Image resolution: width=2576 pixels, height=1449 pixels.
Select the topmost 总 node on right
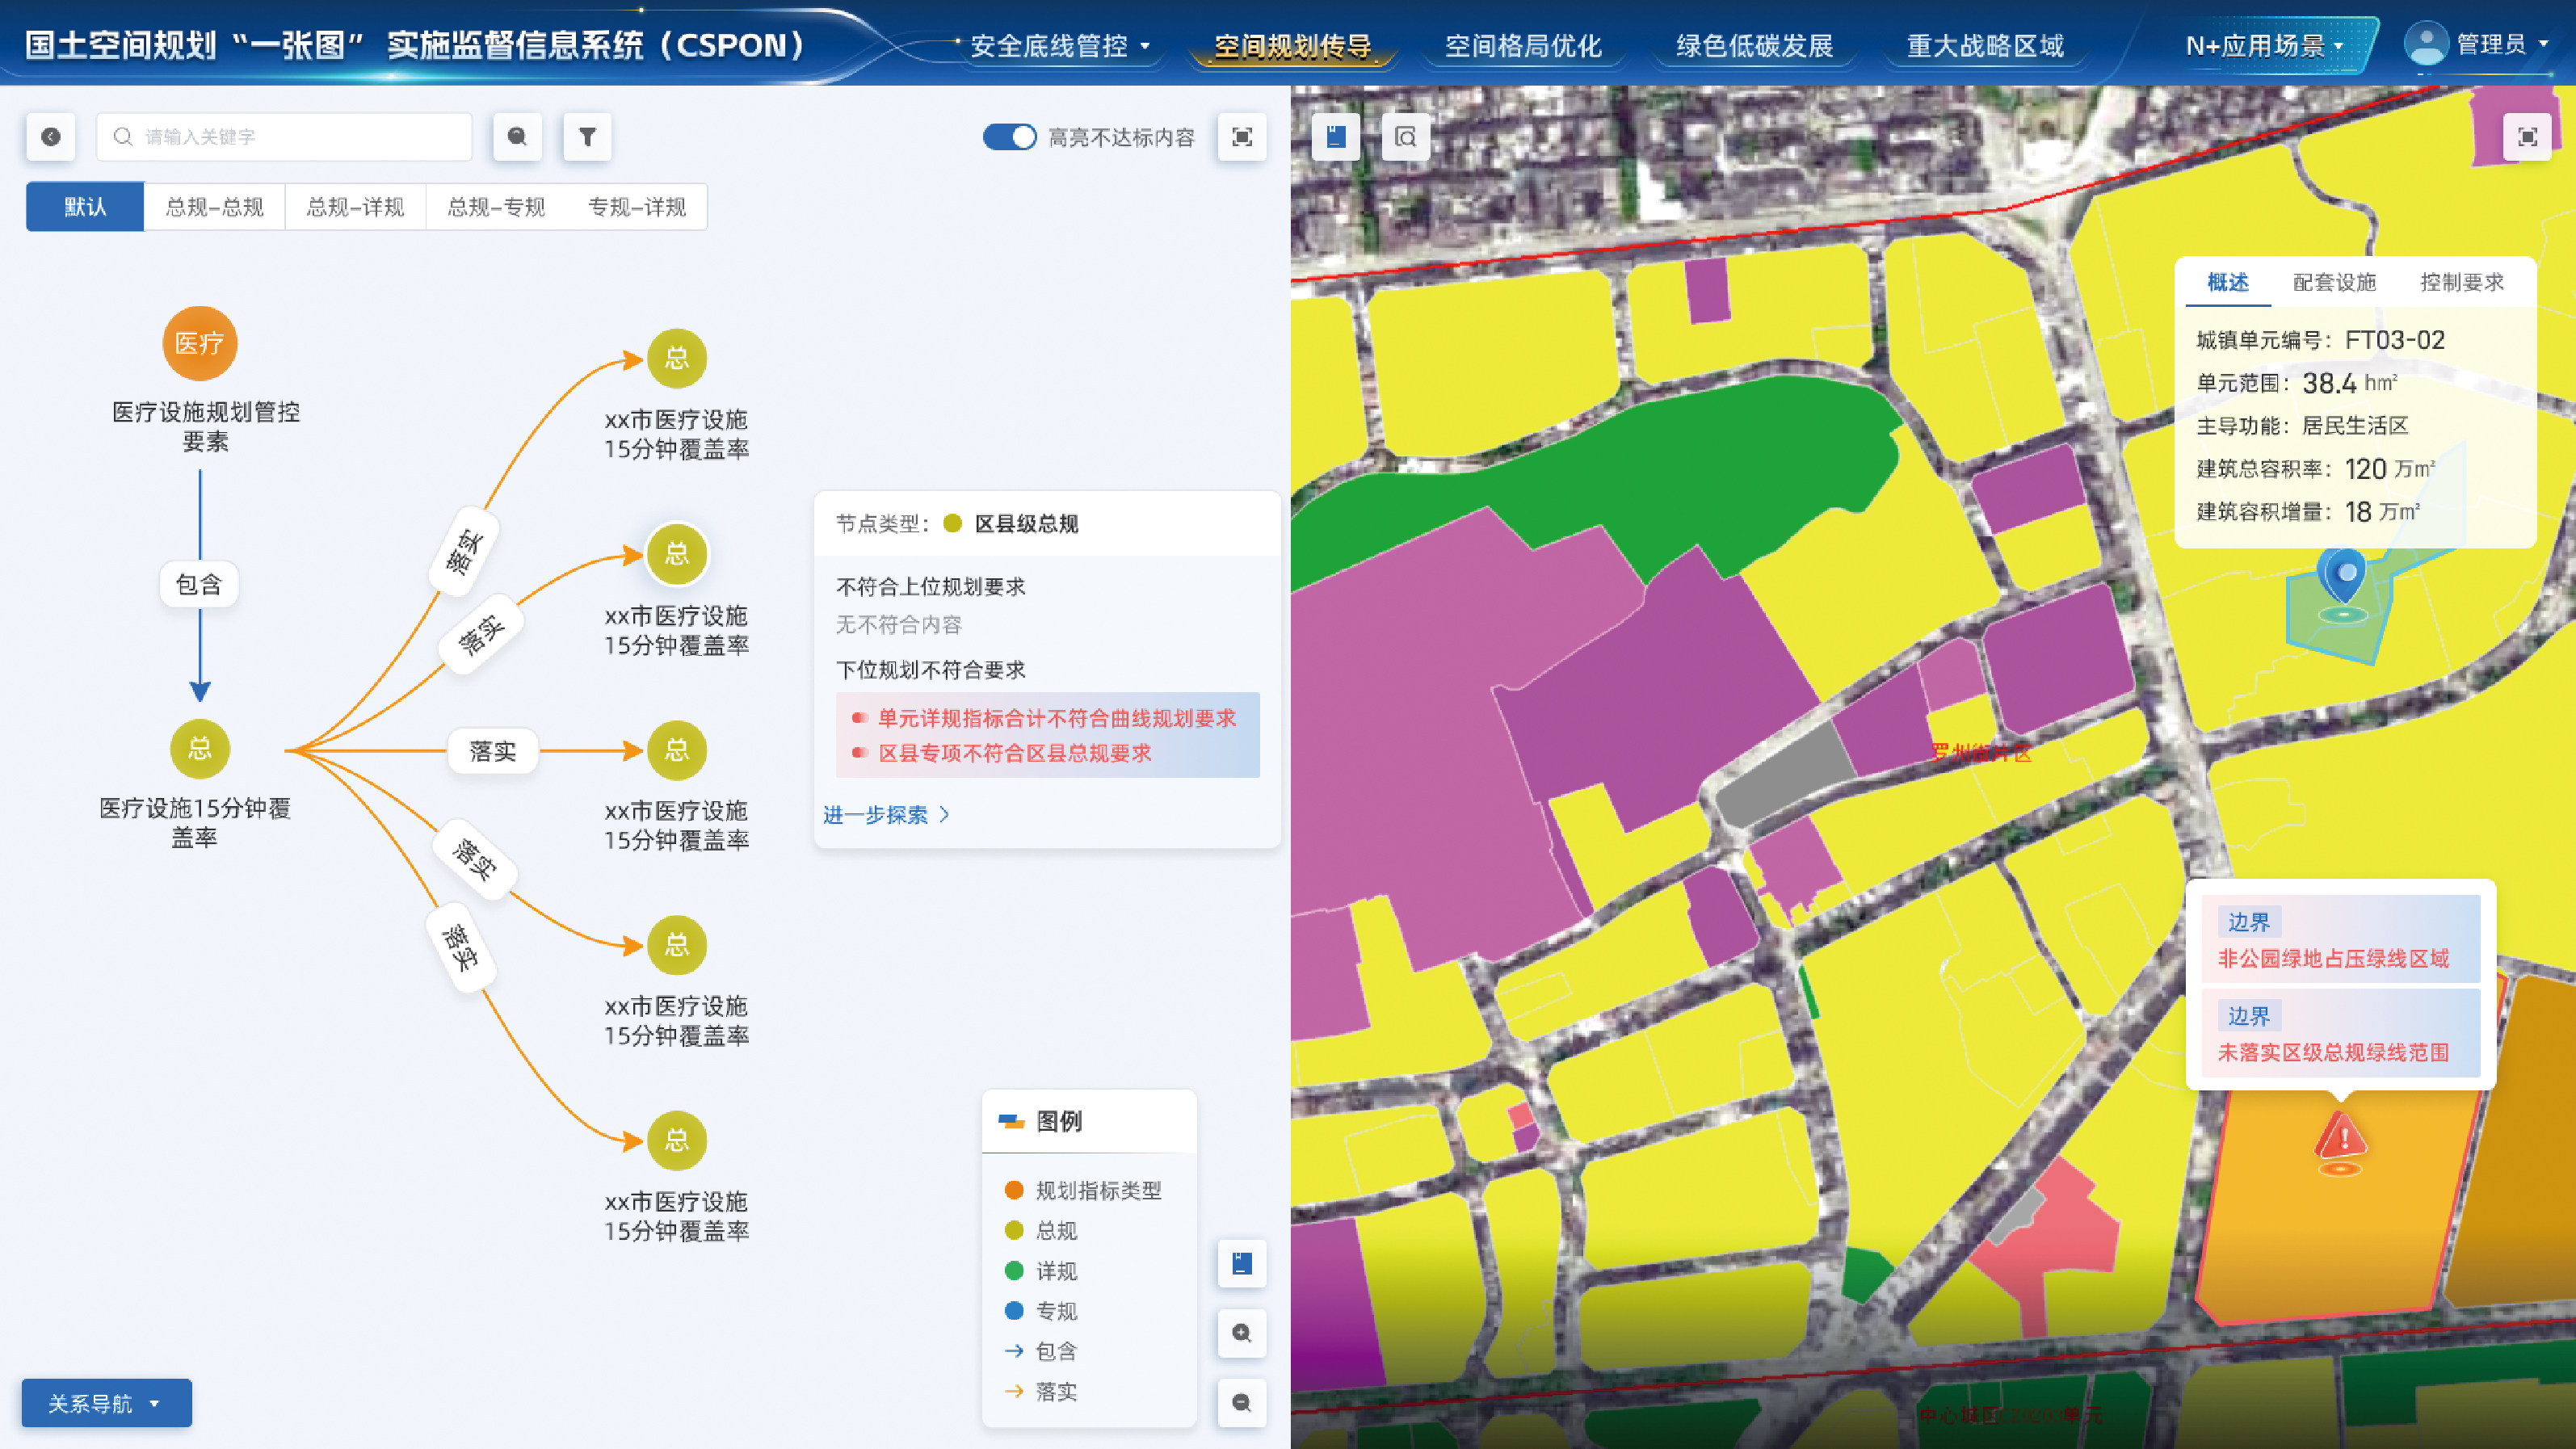pyautogui.click(x=677, y=358)
